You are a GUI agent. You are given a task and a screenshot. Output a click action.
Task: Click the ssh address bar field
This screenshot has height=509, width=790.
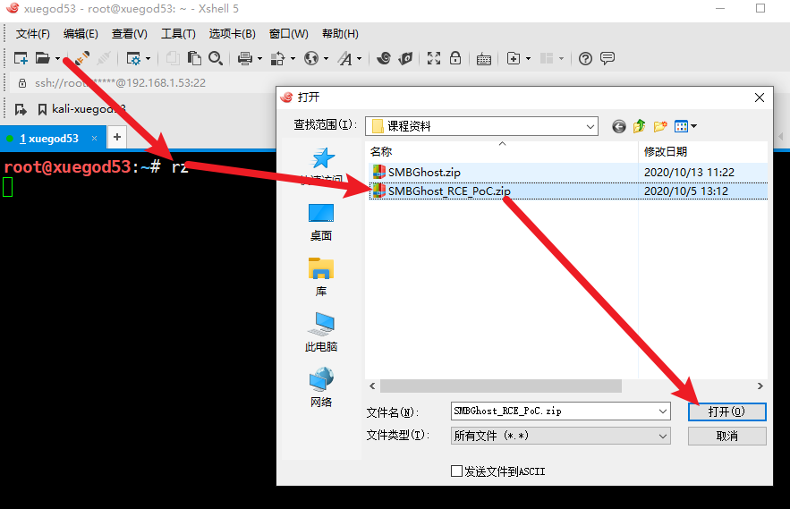[x=141, y=83]
